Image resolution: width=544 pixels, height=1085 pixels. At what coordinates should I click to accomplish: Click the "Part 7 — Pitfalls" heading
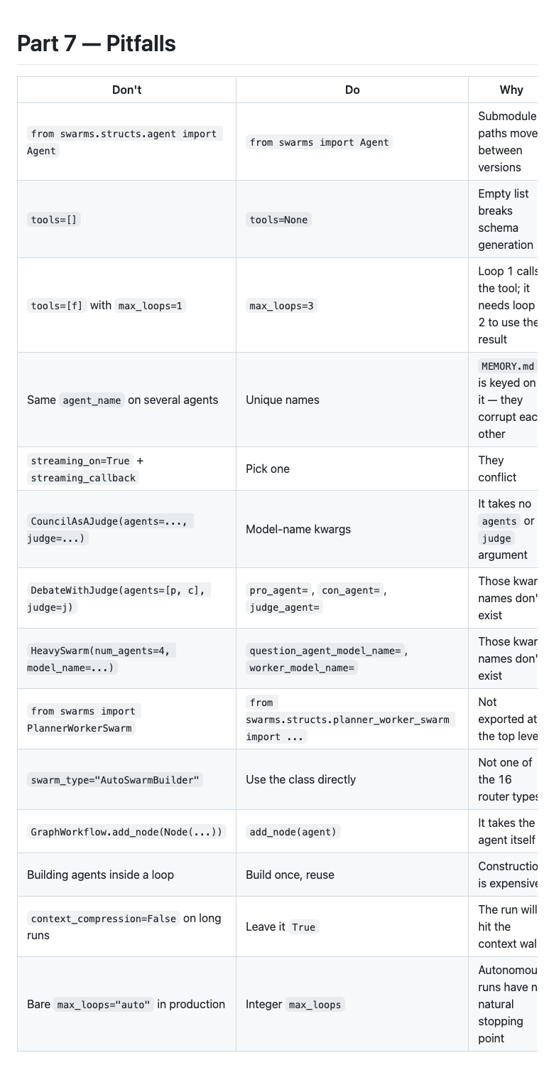97,43
